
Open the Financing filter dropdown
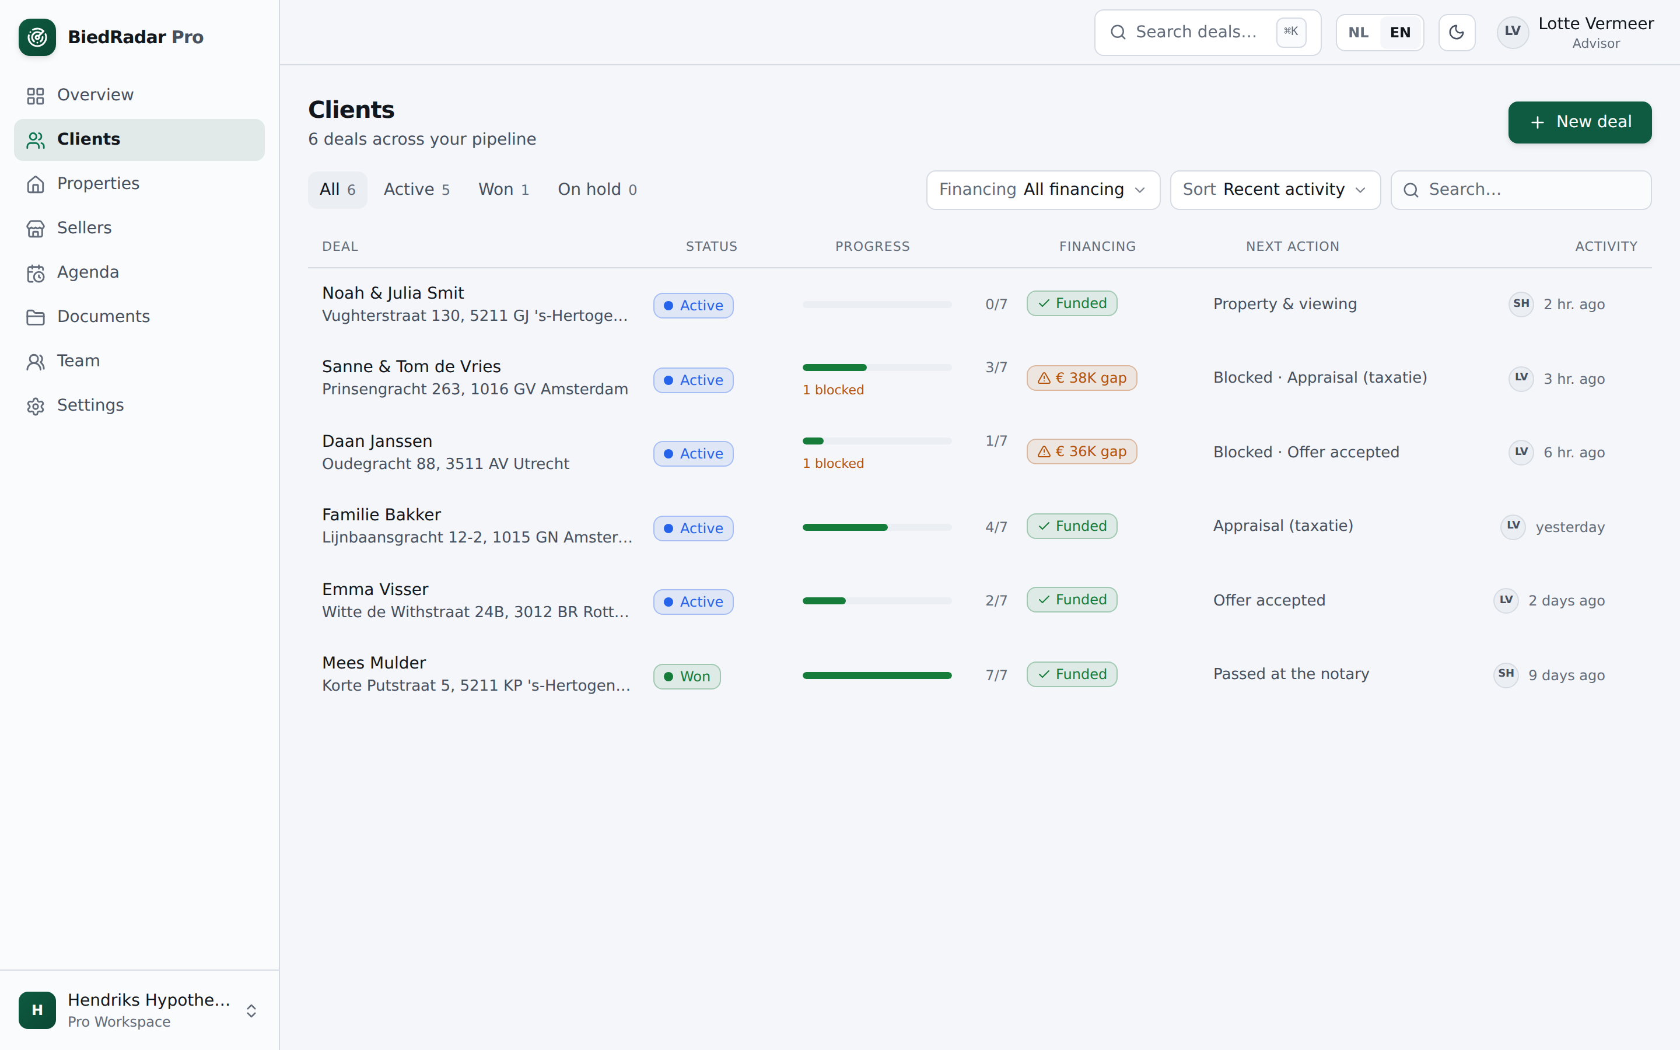(x=1043, y=190)
